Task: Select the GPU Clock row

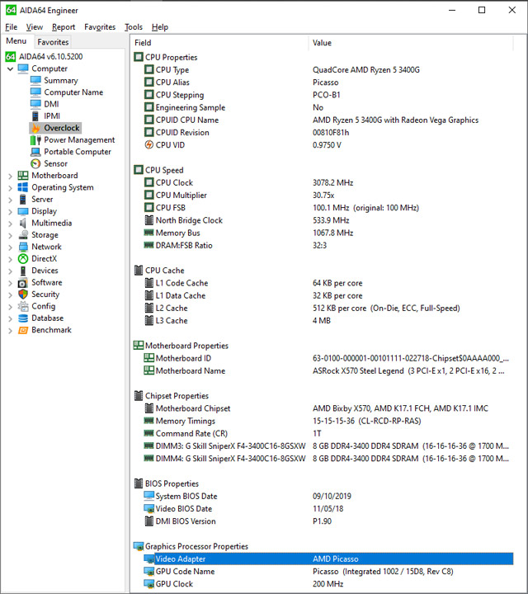Action: 323,584
